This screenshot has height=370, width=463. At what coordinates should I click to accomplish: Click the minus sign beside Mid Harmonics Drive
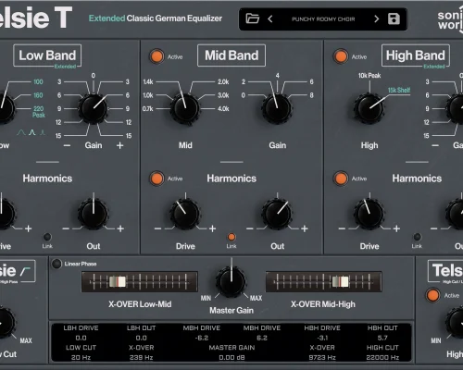click(x=157, y=228)
